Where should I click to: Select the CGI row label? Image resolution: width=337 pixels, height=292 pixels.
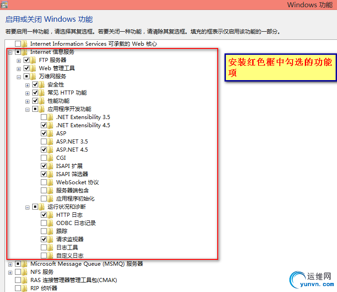click(61, 158)
